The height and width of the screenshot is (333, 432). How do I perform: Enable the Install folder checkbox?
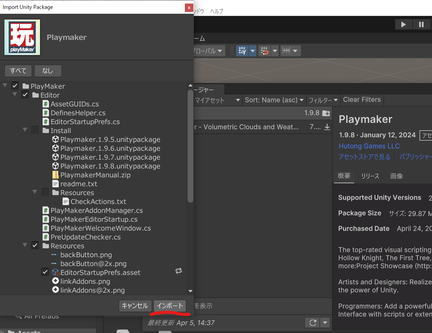tap(35, 130)
